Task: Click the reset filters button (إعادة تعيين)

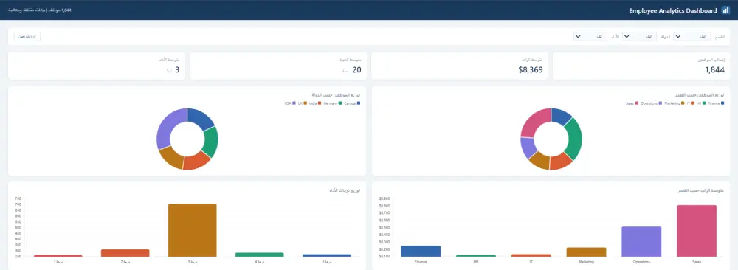Action: pyautogui.click(x=27, y=36)
